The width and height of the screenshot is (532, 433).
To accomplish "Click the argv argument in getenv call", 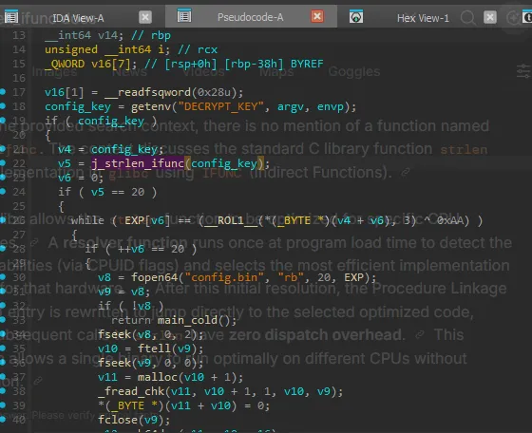I will pos(291,107).
